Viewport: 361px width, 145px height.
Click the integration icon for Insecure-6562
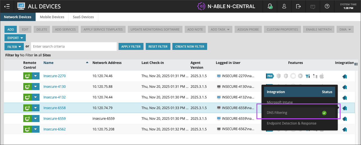[x=345, y=129]
